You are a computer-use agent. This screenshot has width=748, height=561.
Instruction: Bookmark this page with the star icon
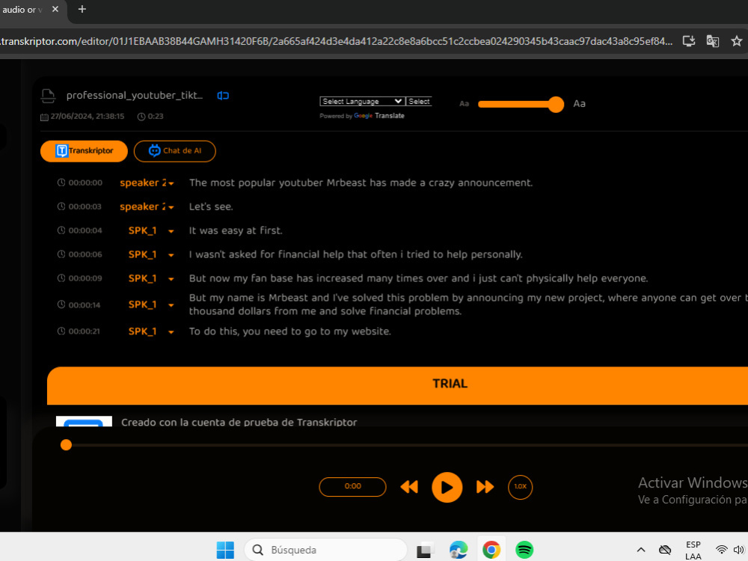[736, 41]
